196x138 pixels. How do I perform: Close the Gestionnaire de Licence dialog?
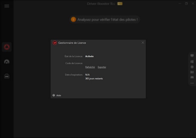coord(143,43)
